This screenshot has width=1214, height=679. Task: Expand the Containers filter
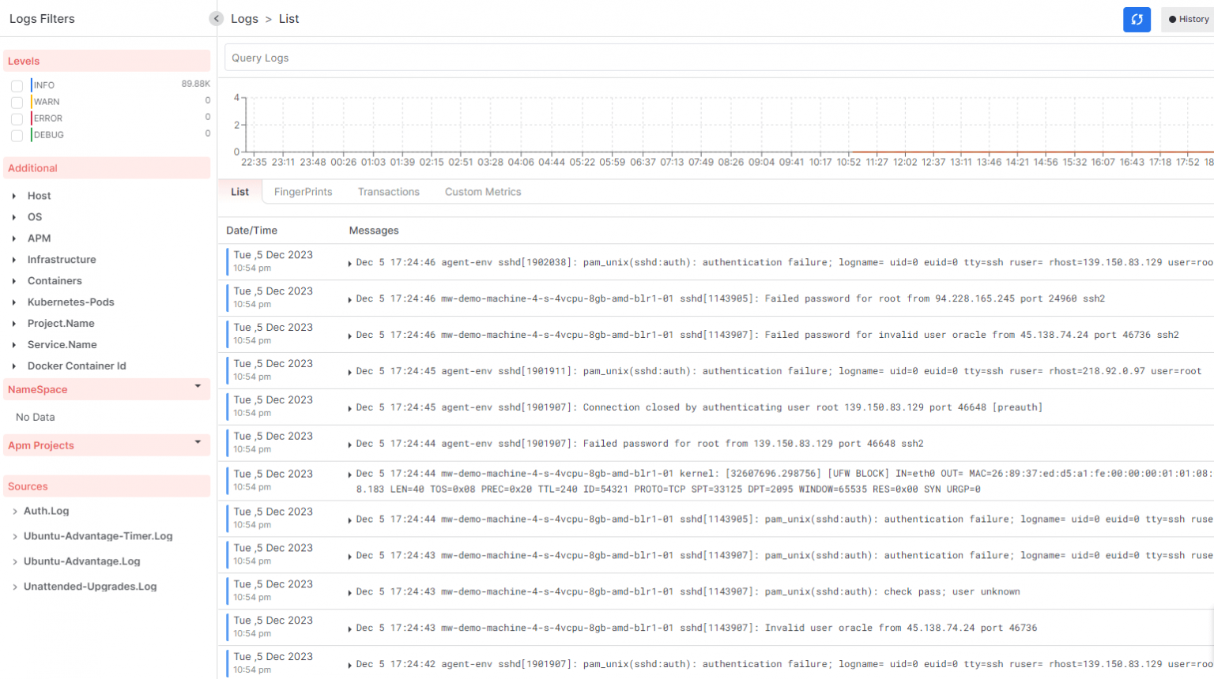[x=14, y=281]
